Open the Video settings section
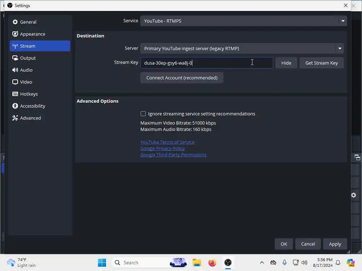362x271 pixels. 40,82
